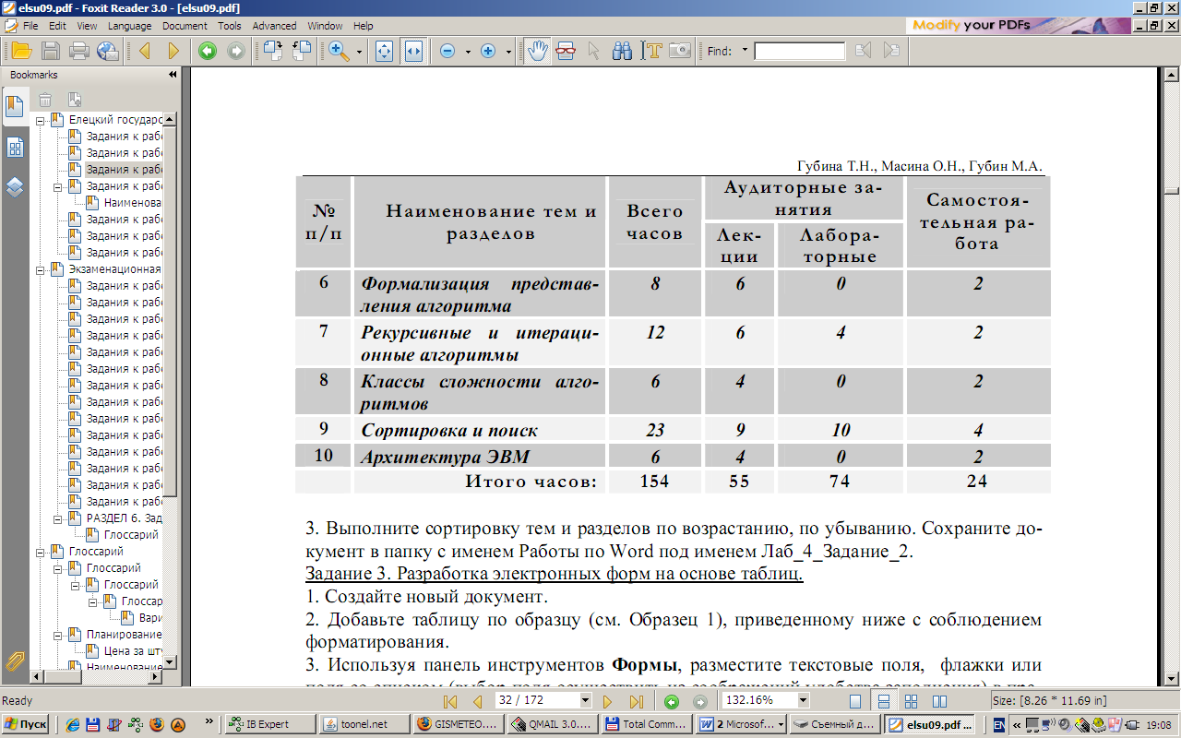
Task: Select the Select Text tool
Action: point(652,51)
